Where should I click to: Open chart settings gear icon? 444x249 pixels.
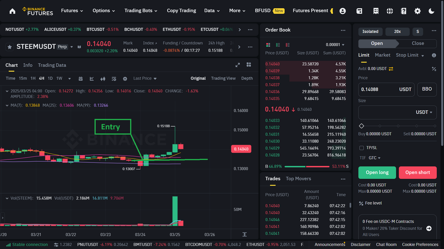coord(125,79)
